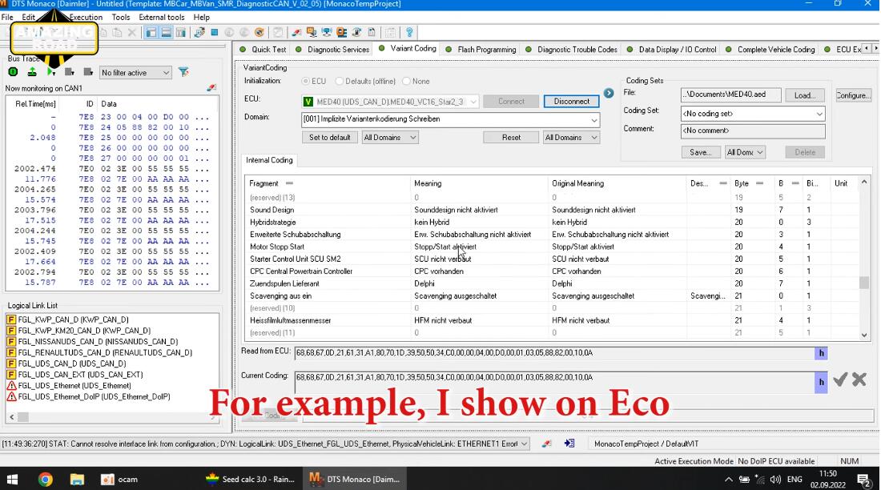Open Windows Start menu
881x490 pixels.
point(12,480)
